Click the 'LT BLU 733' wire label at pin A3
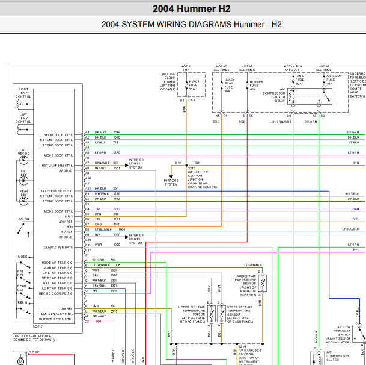366x365 pixels. [x=106, y=142]
